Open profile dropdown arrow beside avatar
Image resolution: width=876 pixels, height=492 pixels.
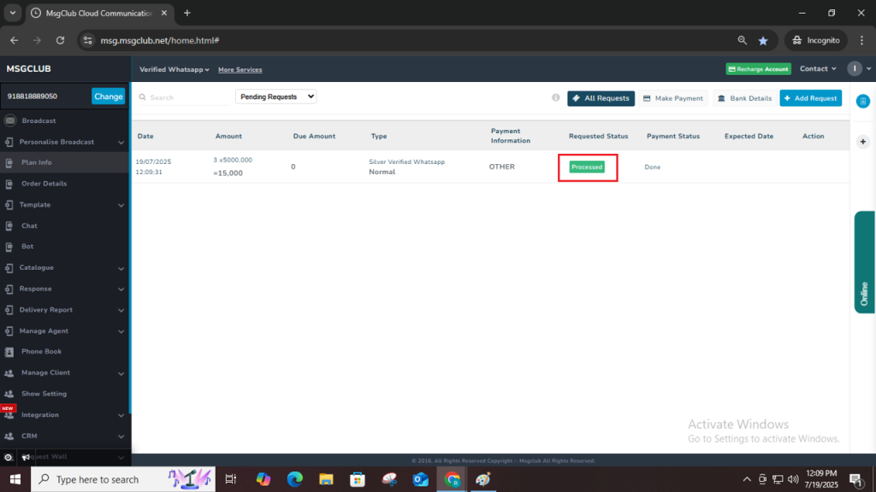tap(868, 69)
